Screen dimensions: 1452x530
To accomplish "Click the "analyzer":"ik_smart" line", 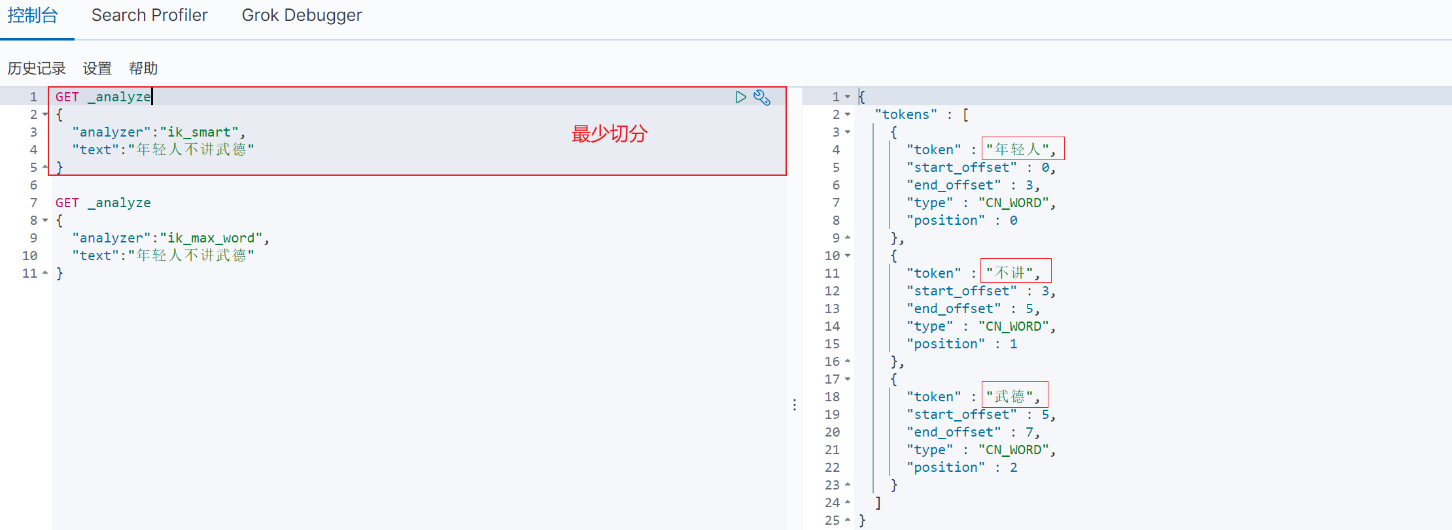I will pos(159,132).
